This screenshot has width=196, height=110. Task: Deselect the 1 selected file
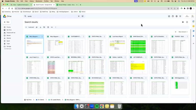click(x=26, y=27)
